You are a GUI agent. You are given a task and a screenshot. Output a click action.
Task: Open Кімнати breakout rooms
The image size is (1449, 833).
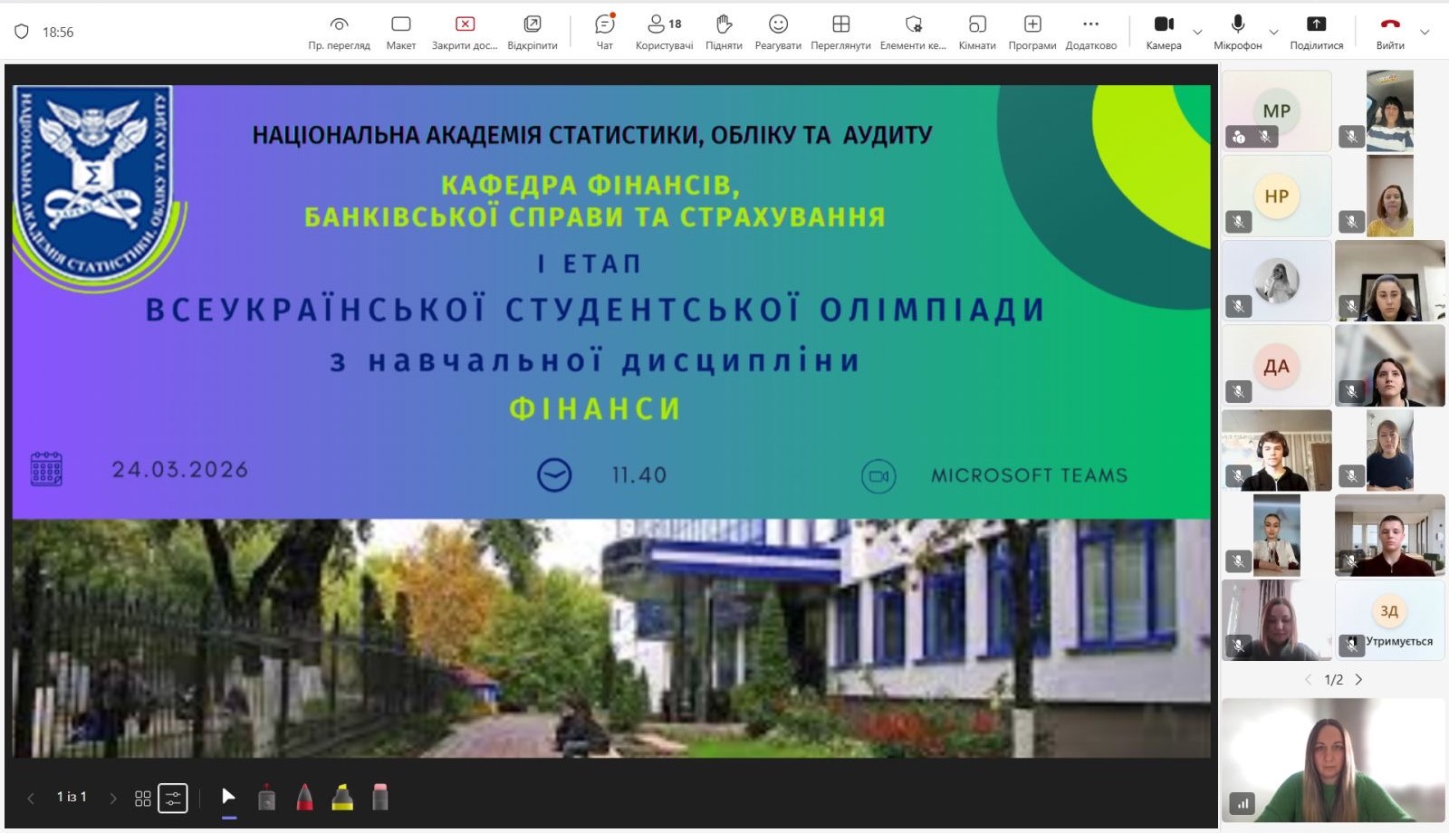click(976, 32)
